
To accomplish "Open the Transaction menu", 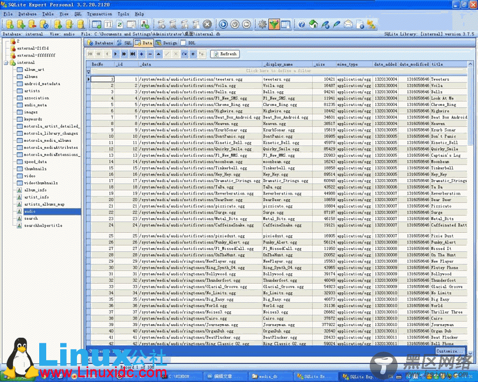I will coord(99,14).
